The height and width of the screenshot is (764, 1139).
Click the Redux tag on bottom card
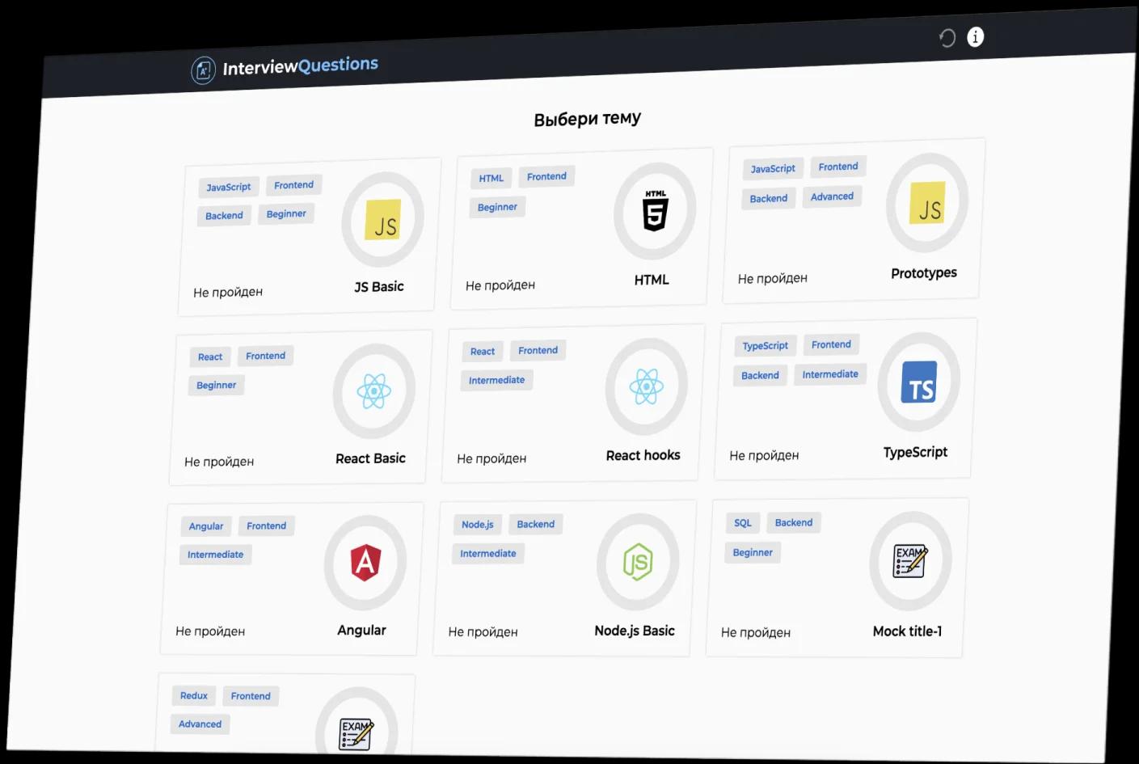194,695
